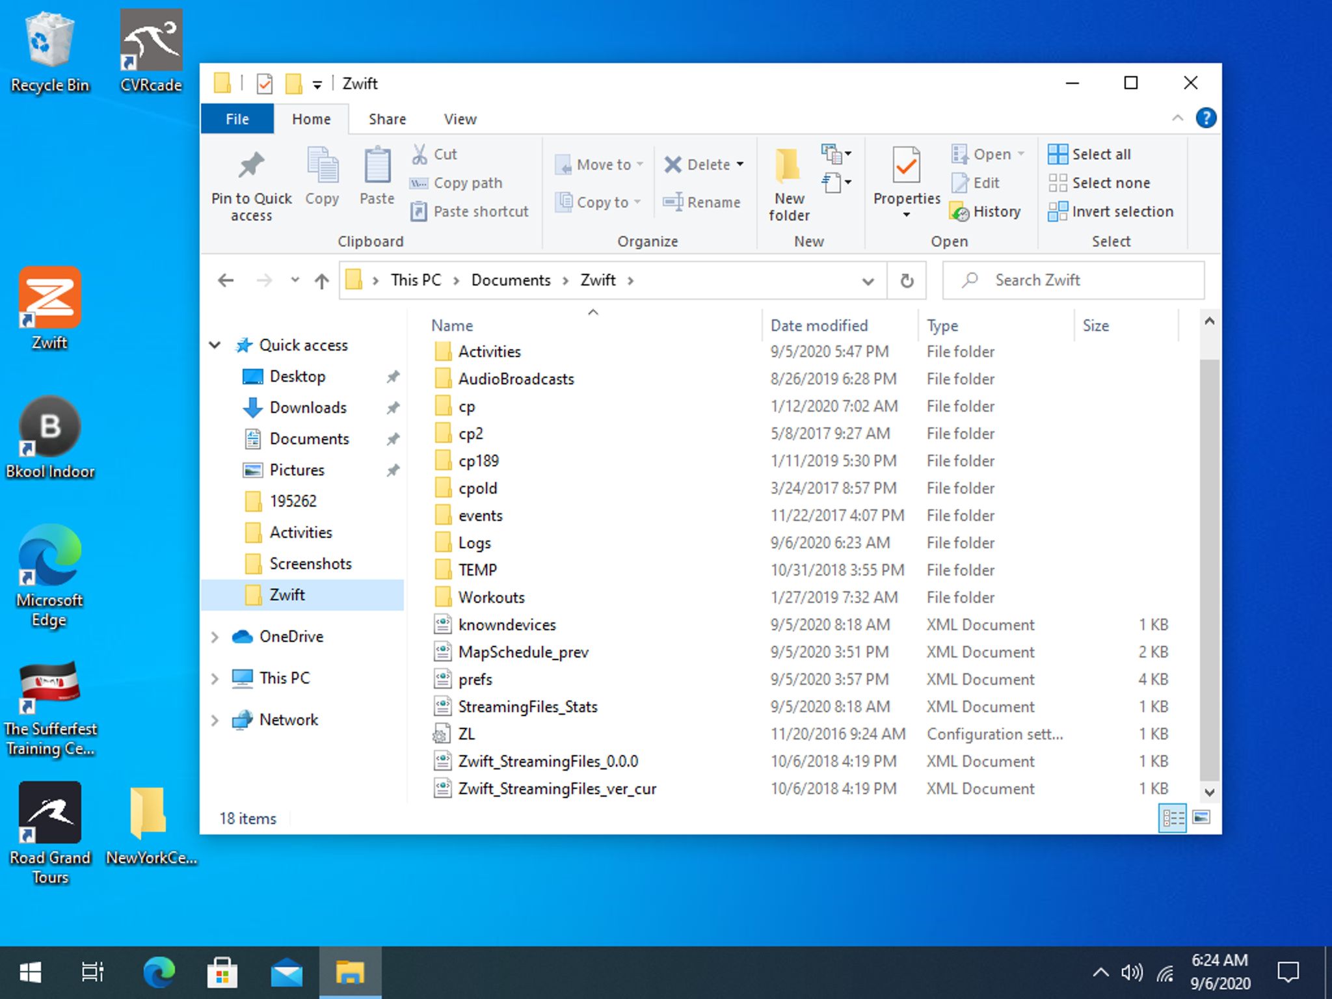Switch to the View ribbon tab

[460, 119]
